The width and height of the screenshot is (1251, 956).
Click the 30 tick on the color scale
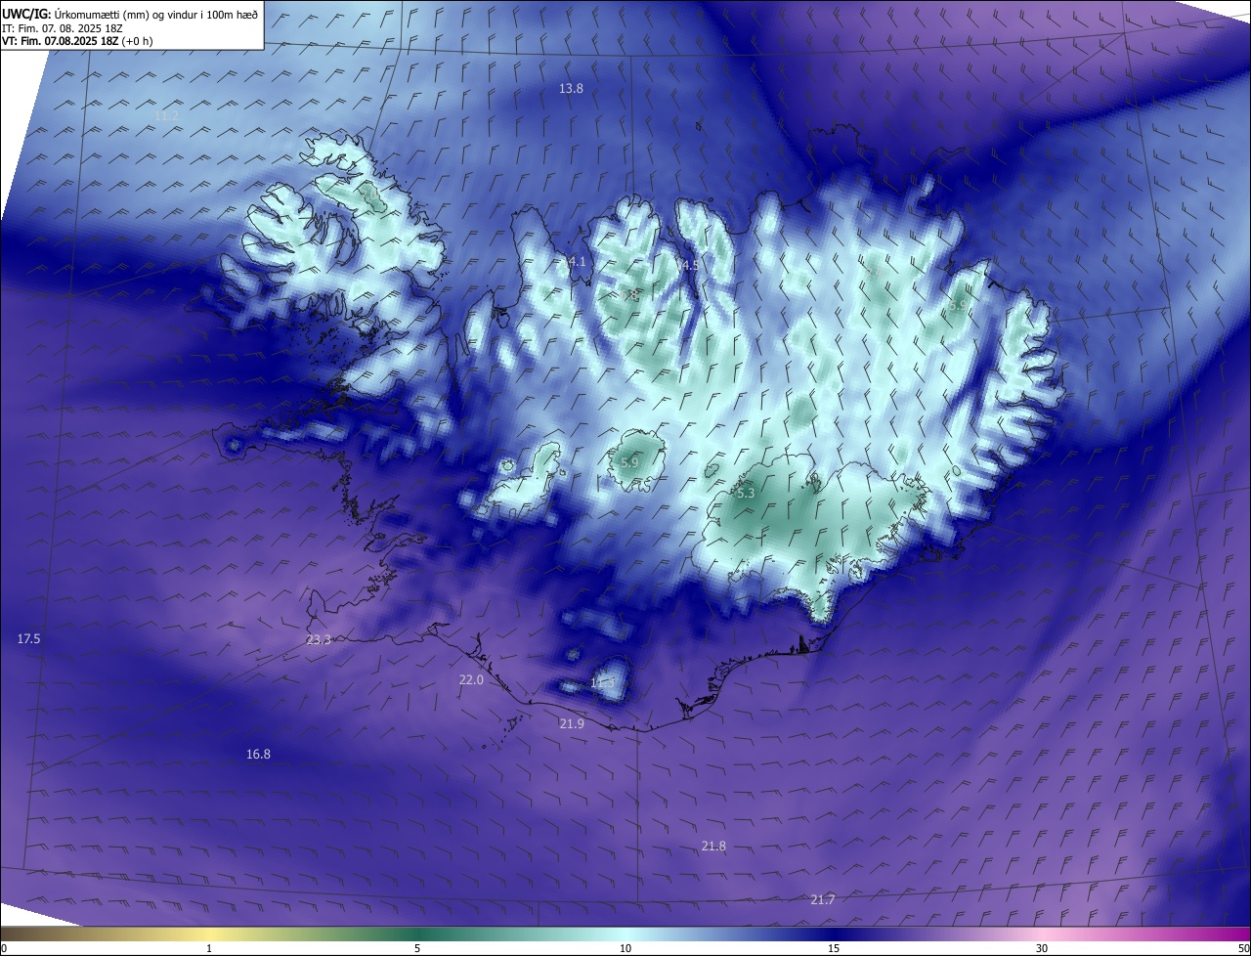pyautogui.click(x=1042, y=948)
